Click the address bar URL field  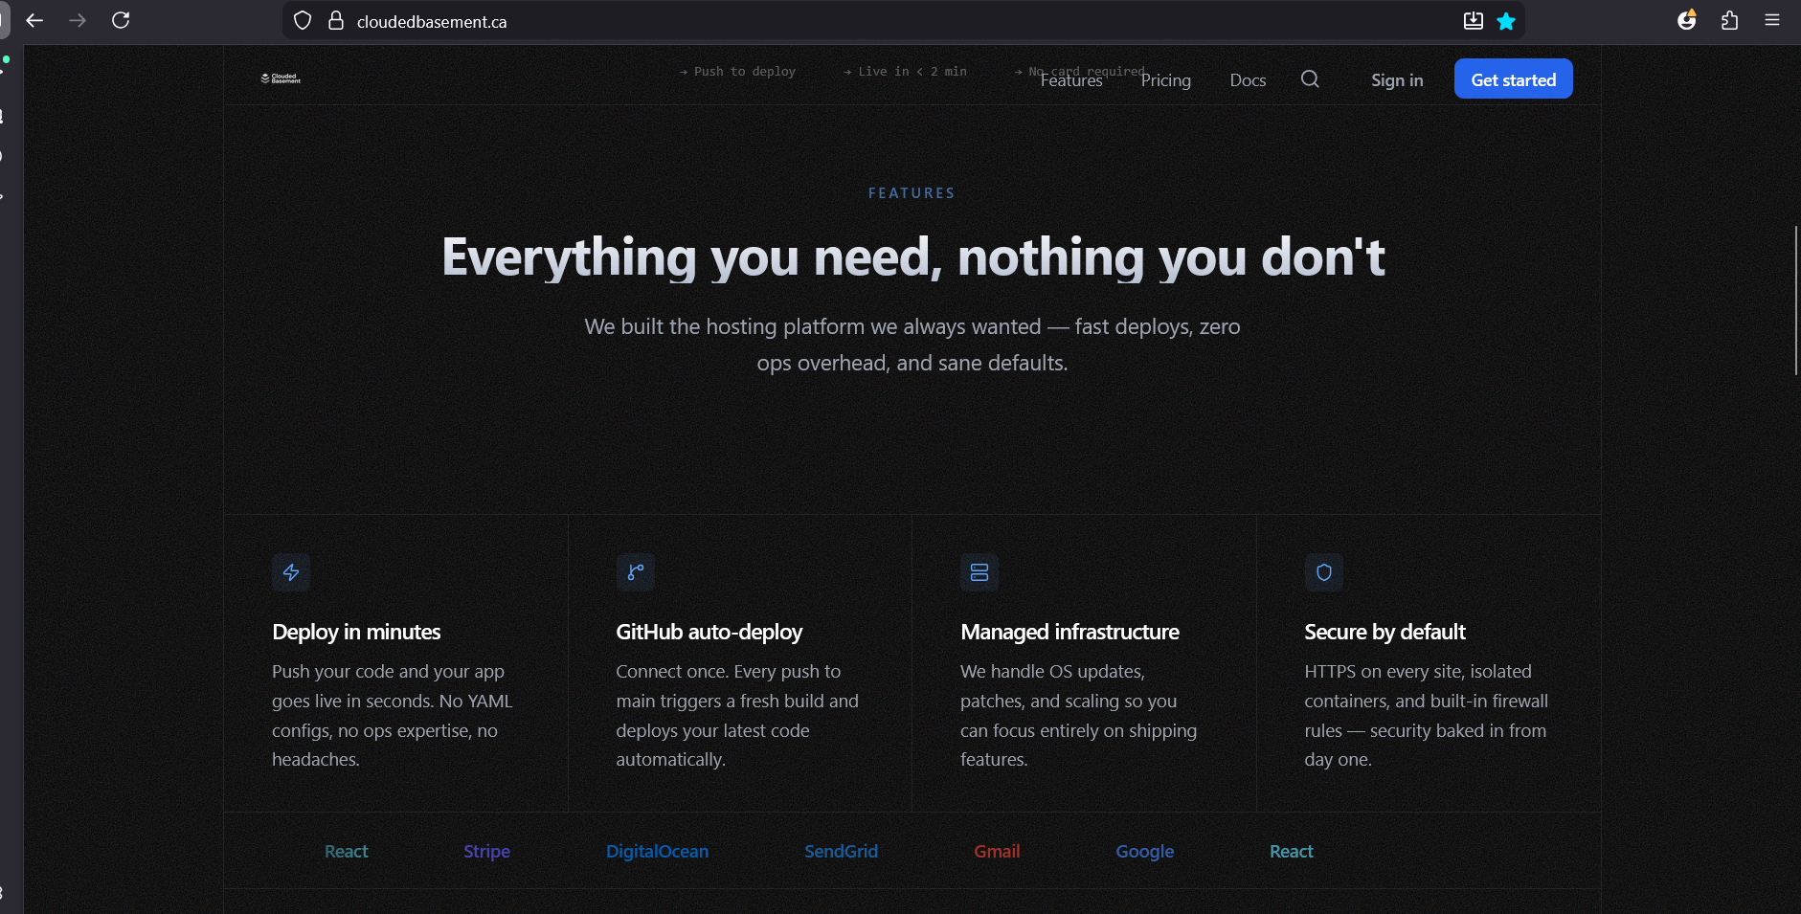(x=862, y=21)
